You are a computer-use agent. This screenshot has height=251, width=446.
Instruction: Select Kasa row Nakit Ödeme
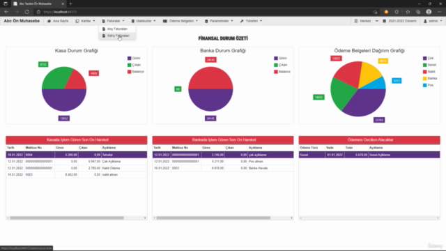[x=76, y=168]
